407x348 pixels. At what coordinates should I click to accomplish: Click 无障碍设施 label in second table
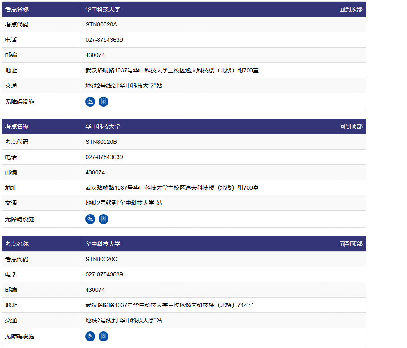click(20, 219)
